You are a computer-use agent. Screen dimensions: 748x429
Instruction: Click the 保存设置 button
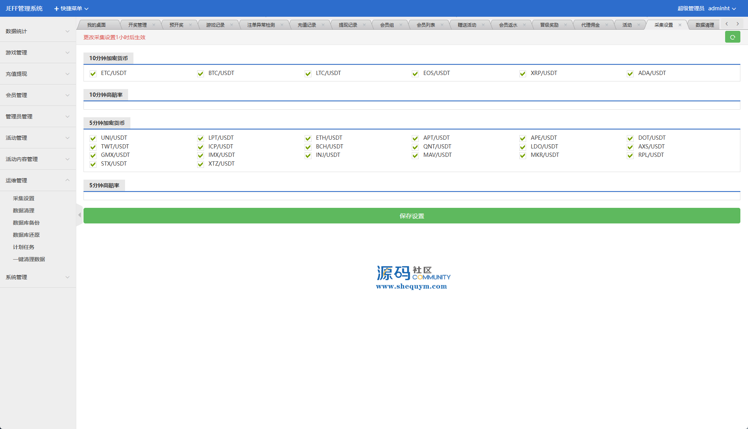point(412,216)
